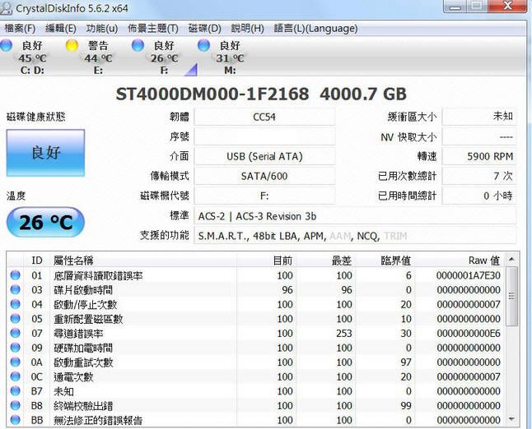Click the 韌體 CC54 firmware field
The height and width of the screenshot is (429, 532).
(264, 118)
